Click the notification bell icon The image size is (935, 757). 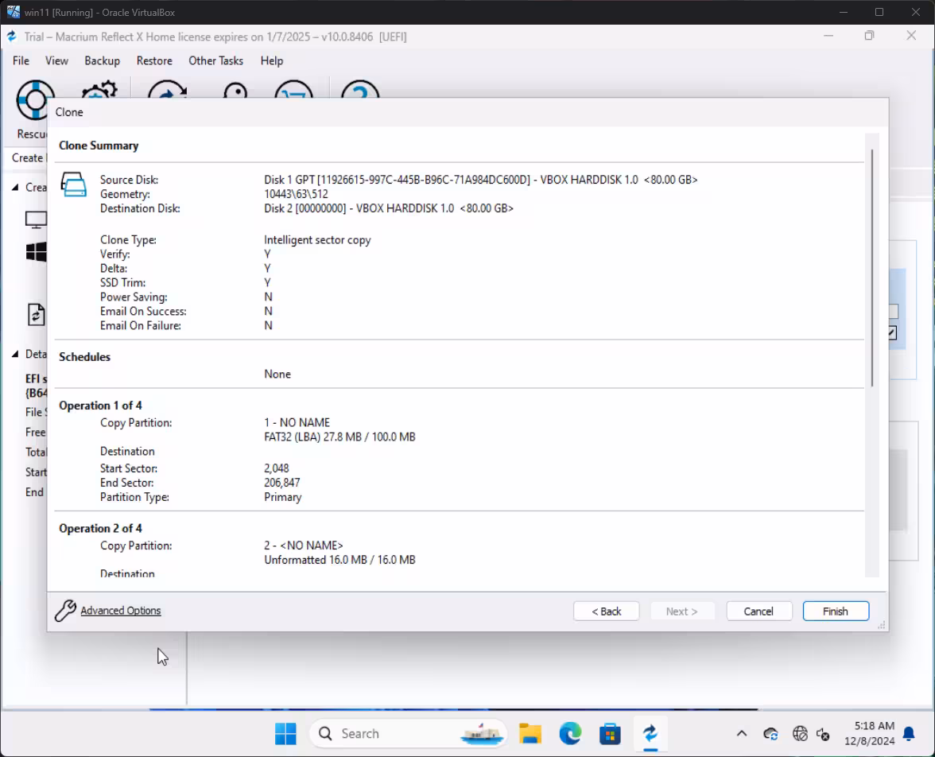pos(909,734)
